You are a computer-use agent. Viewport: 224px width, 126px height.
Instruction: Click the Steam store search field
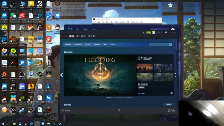(x=159, y=45)
